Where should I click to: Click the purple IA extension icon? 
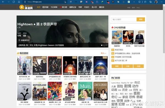[87, 2]
